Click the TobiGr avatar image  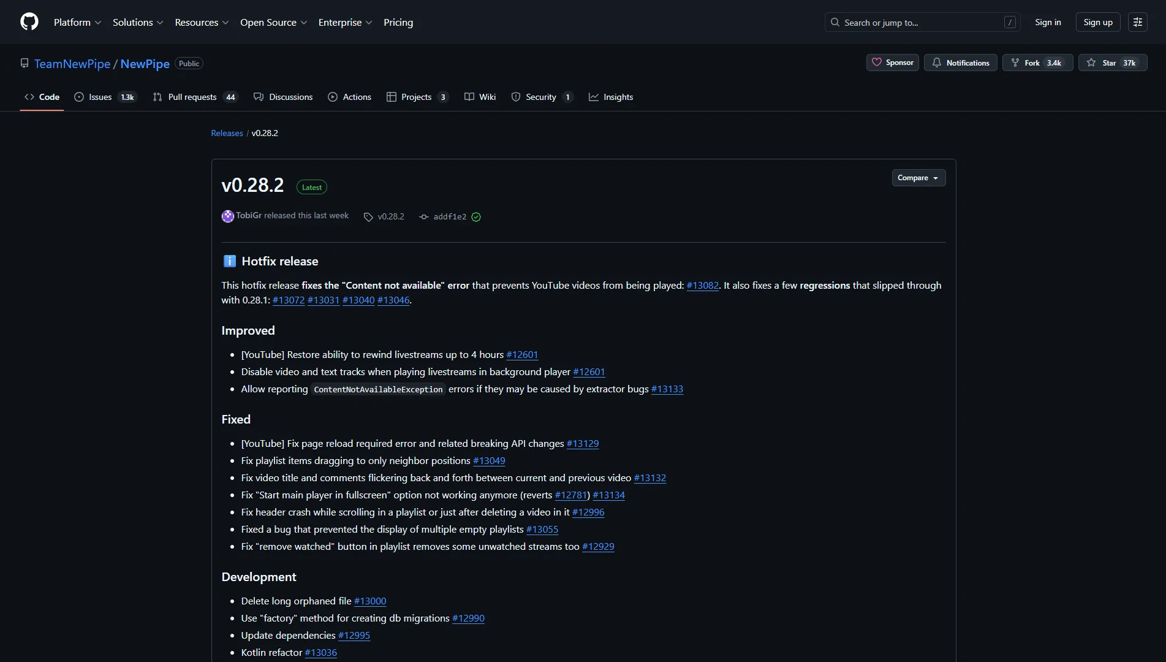coord(227,216)
